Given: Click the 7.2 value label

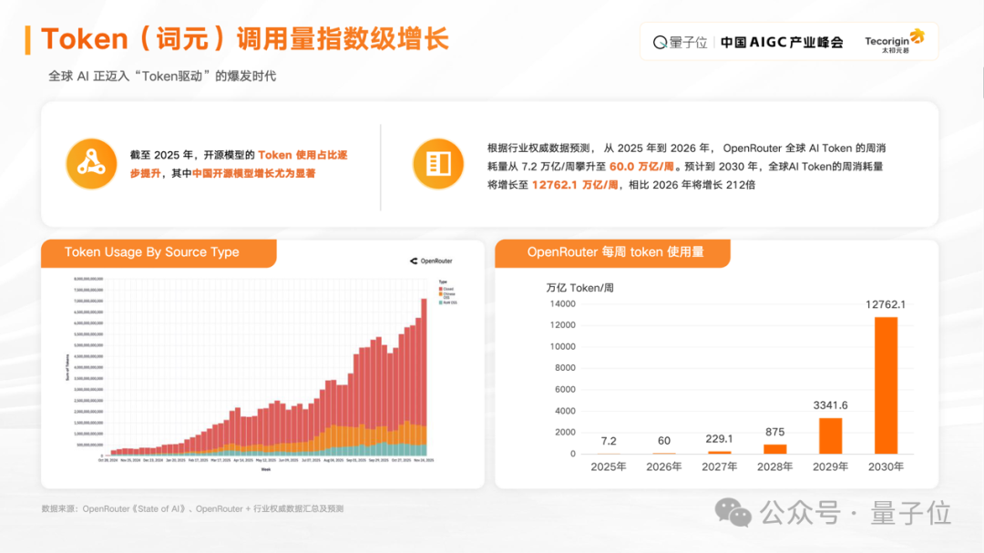Looking at the screenshot, I should pyautogui.click(x=608, y=441).
